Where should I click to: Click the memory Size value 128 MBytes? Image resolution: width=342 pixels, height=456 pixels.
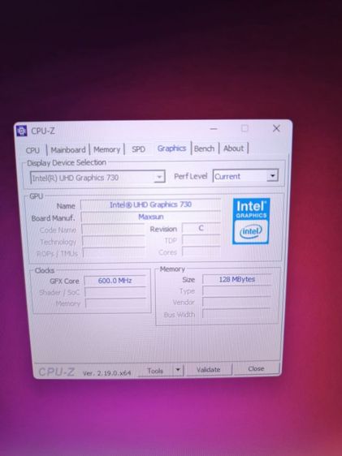(237, 279)
